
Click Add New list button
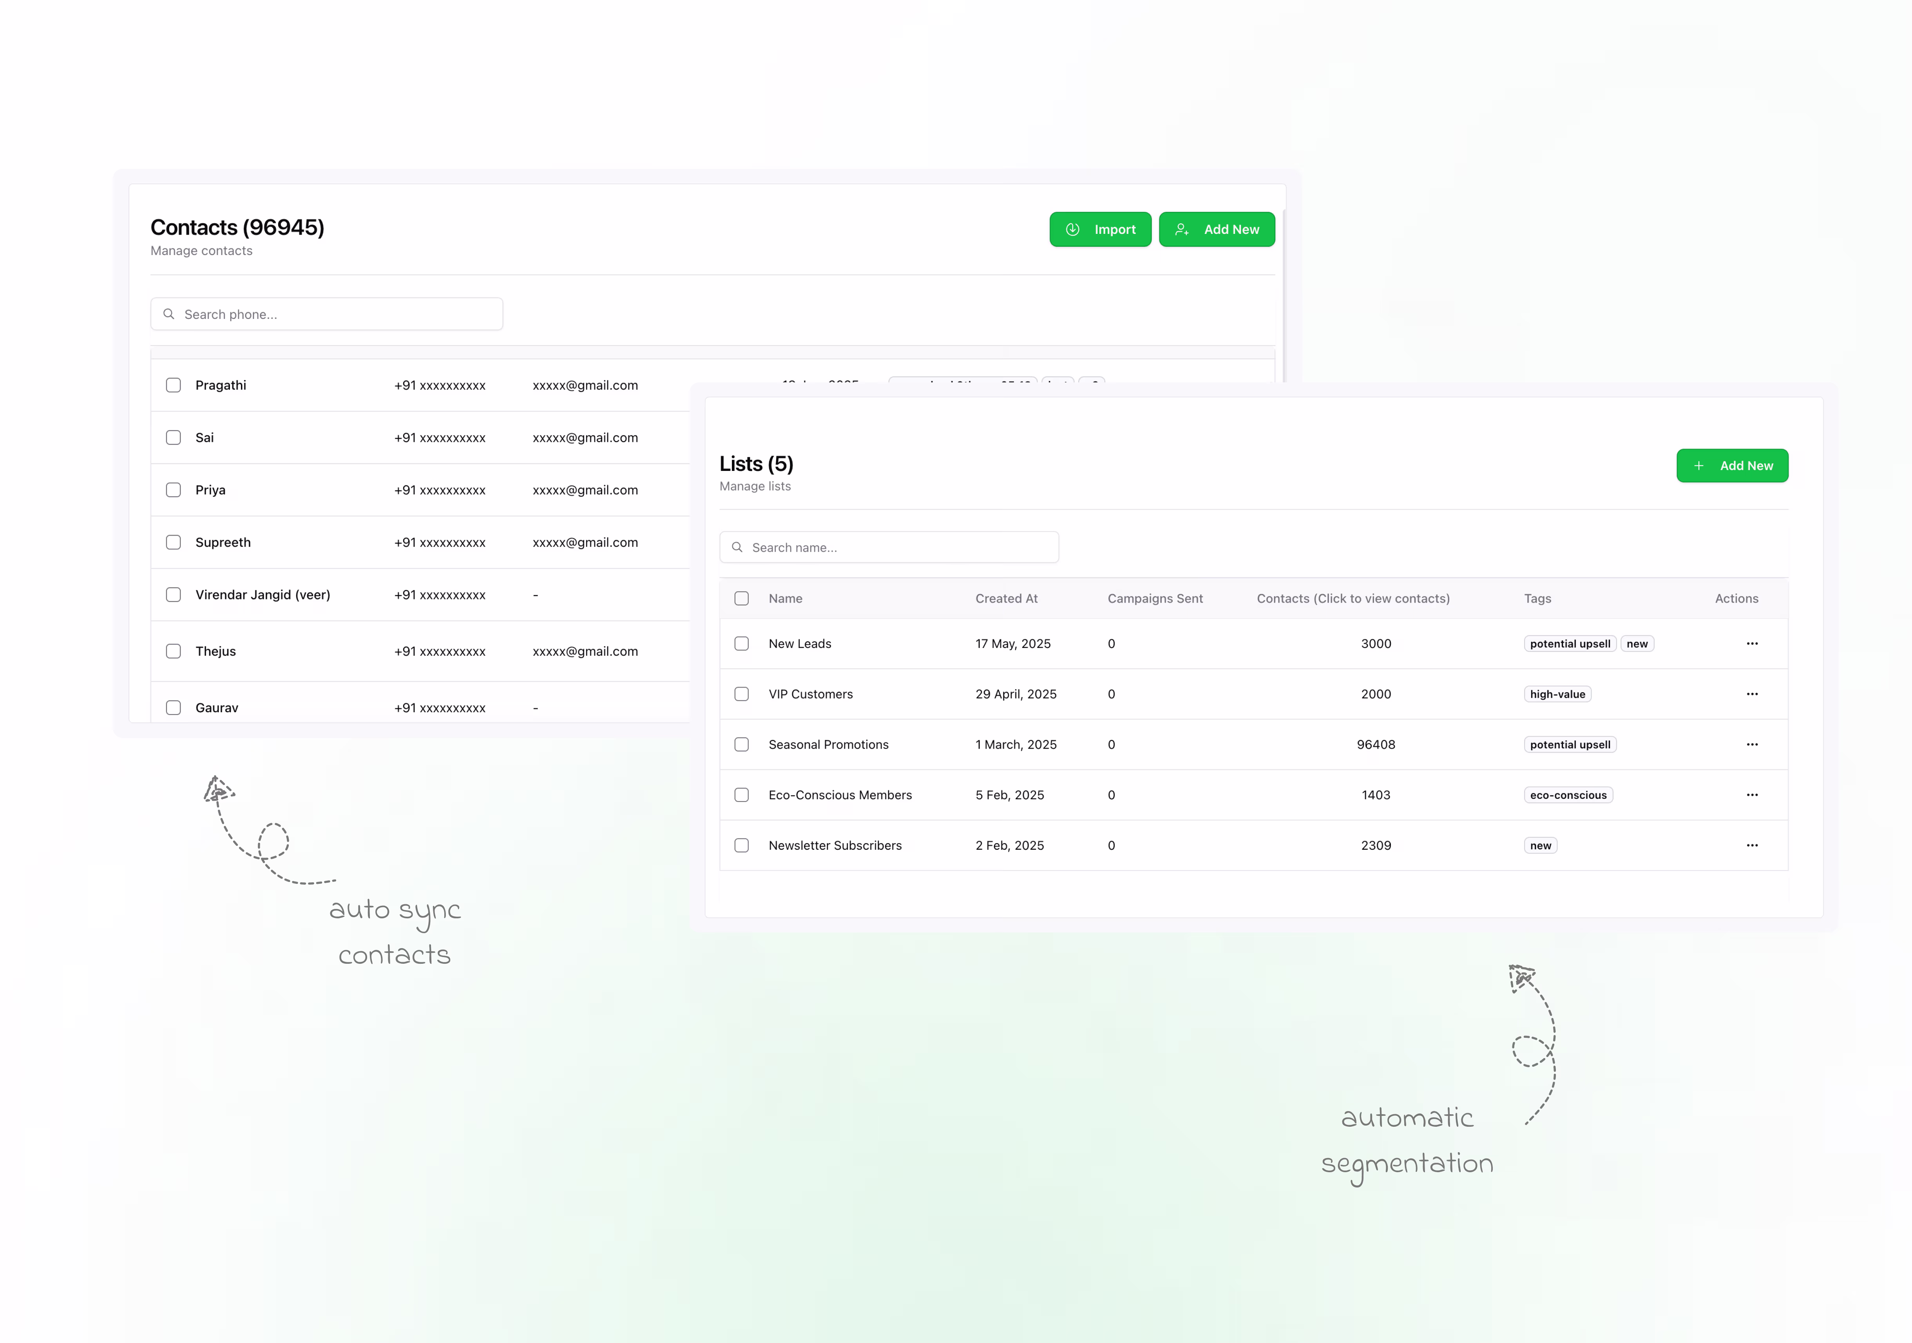tap(1732, 465)
